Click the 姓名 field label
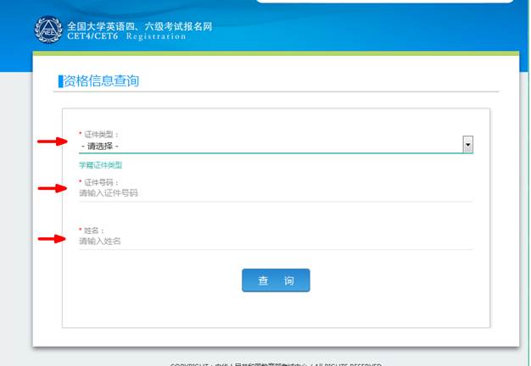 tap(93, 230)
